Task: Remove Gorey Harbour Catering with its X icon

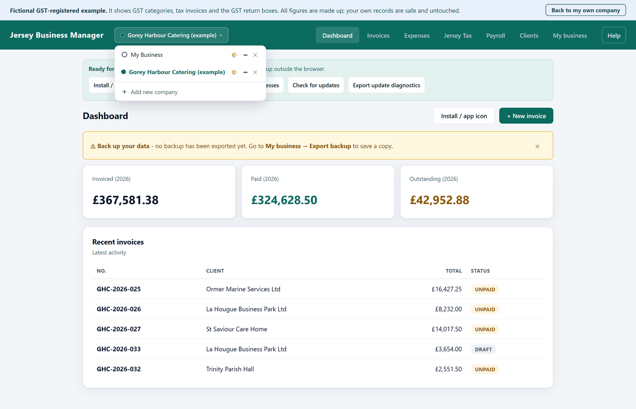Action: click(255, 72)
